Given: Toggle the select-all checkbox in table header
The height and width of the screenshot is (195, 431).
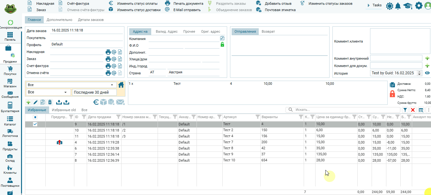Looking at the screenshot, I should tap(35, 117).
